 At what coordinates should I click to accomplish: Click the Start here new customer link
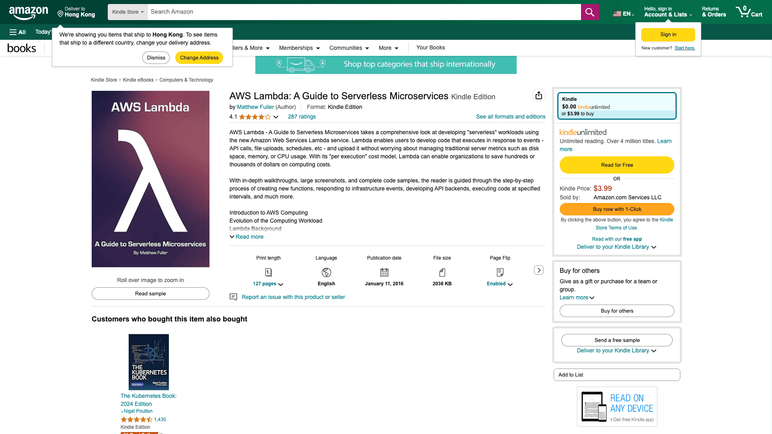click(685, 48)
